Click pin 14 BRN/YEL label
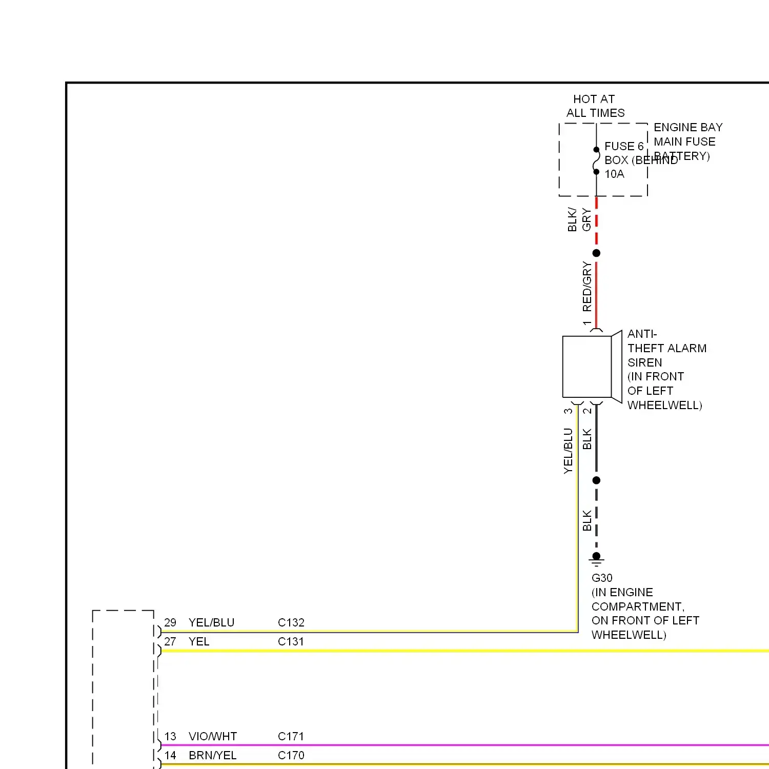Viewport: 769px width, 769px height. pos(200,755)
